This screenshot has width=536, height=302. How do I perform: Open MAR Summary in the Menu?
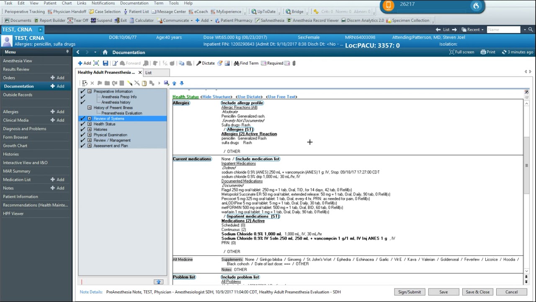(x=17, y=171)
